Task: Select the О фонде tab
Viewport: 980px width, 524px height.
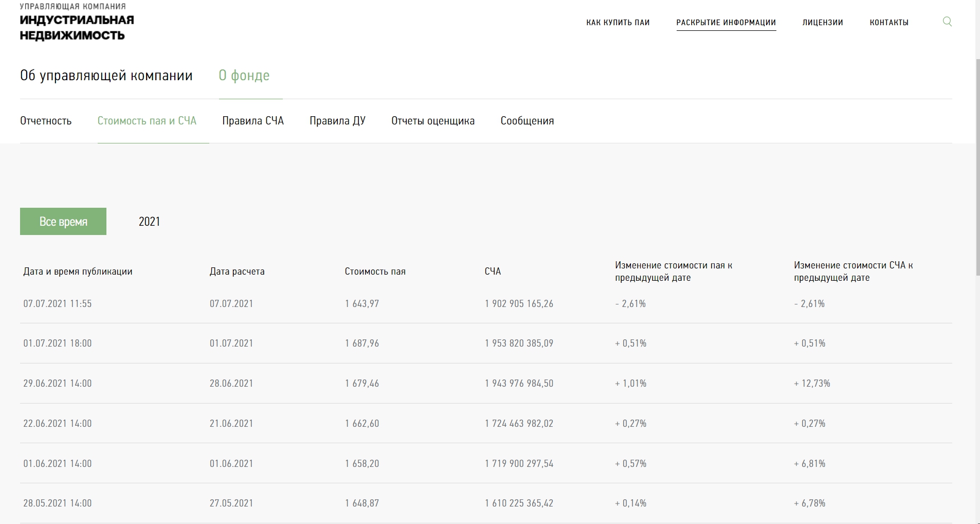Action: (244, 76)
